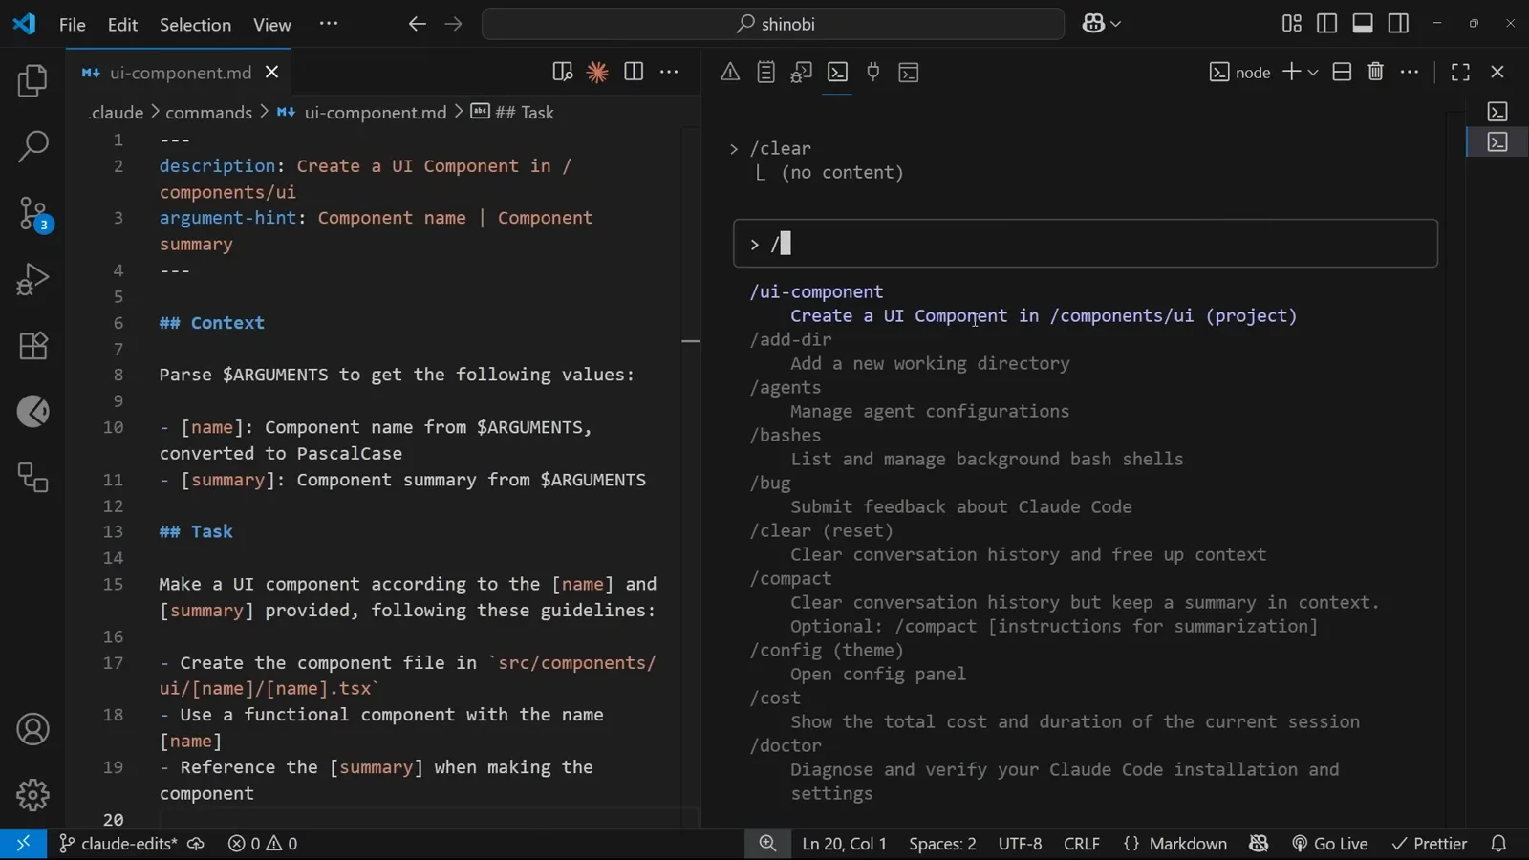The image size is (1529, 860).
Task: Click the 'commands' breadcrumb folder
Action: click(208, 113)
